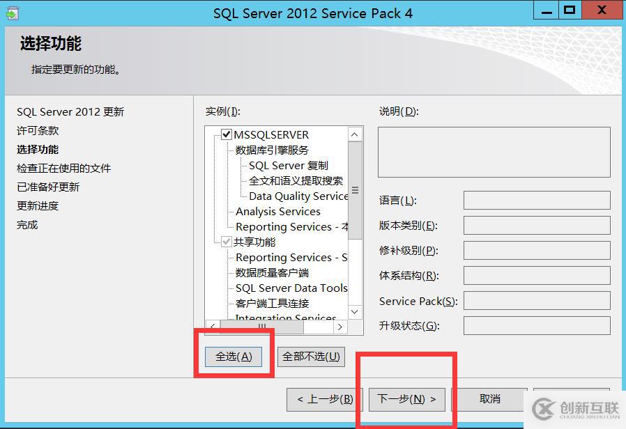Click the horizontal scrollbar right arrow
This screenshot has height=429, width=626.
(x=341, y=326)
